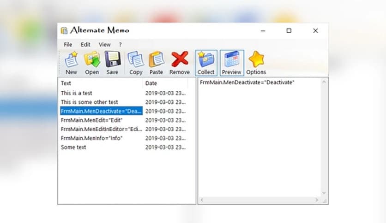
Task: Sort list by the Date column header
Action: pyautogui.click(x=165, y=83)
